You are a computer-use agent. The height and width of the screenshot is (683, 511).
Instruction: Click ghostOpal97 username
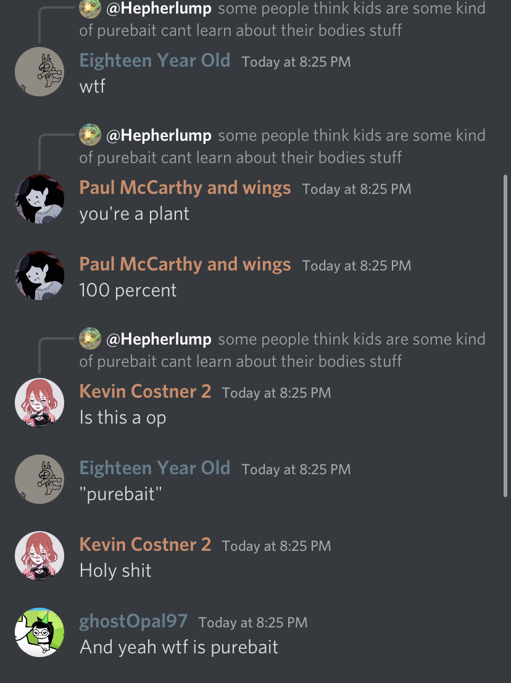[133, 621]
